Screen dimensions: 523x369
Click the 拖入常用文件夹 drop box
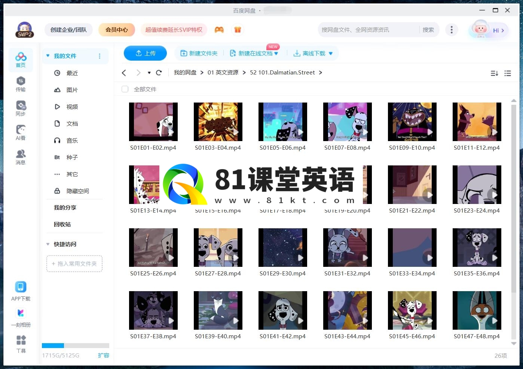coord(74,263)
